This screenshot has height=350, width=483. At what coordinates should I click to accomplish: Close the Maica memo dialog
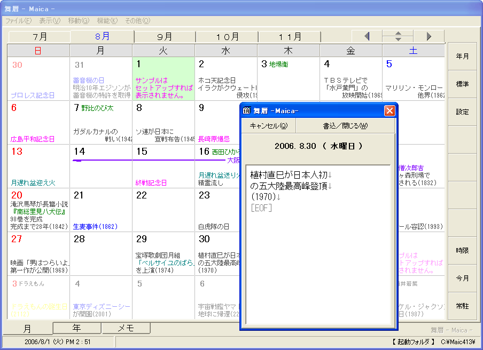(389, 110)
